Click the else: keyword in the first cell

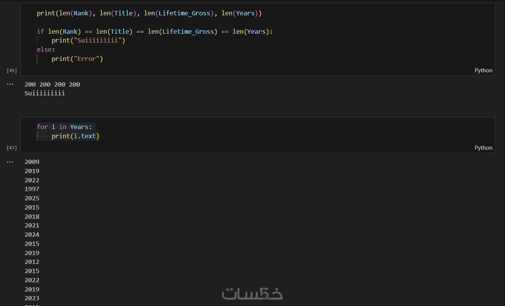(x=46, y=50)
